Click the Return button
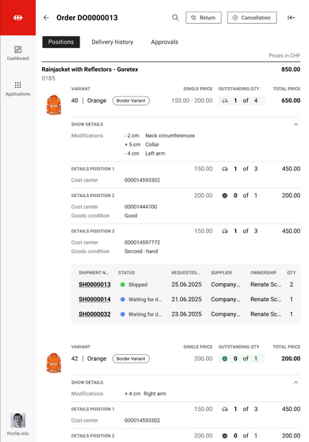Screen dimensions: 309x442 tap(204, 18)
